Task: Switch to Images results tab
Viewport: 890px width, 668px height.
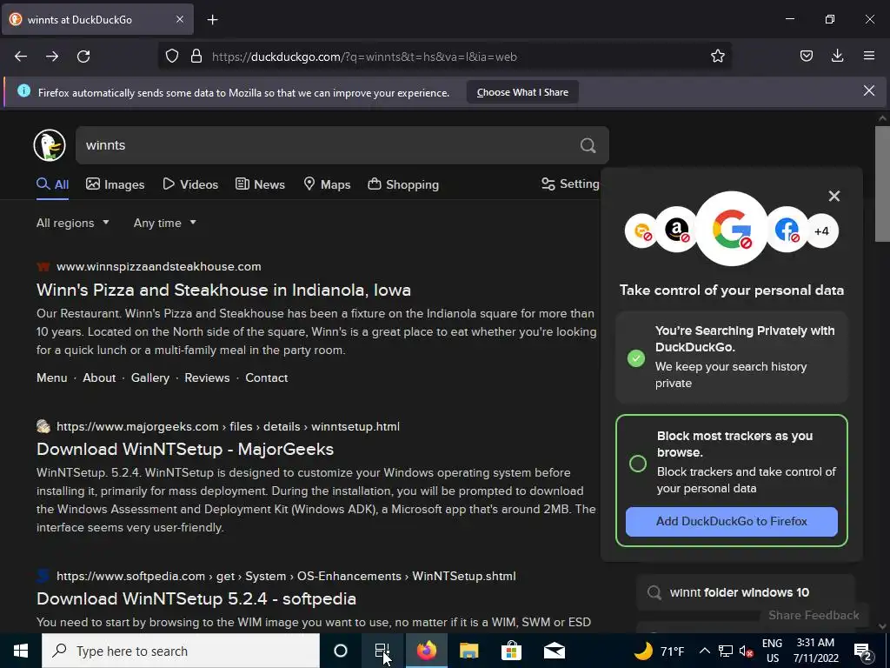Action: tap(116, 184)
